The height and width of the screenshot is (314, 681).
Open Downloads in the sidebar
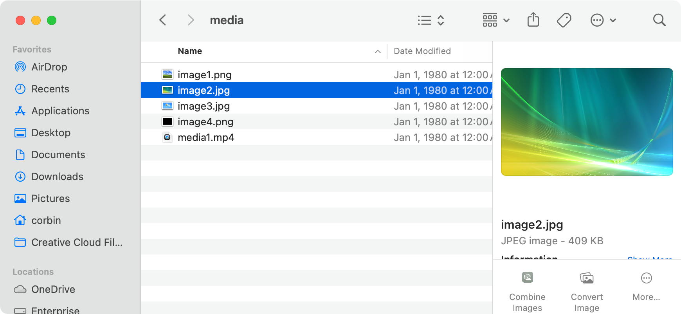click(57, 177)
